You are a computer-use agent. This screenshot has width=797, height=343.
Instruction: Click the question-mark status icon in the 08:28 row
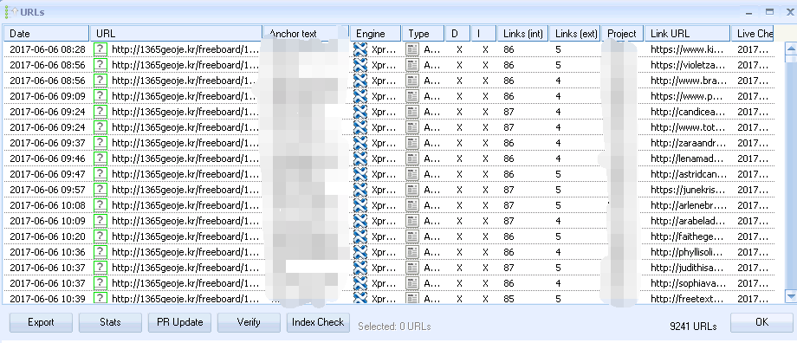coord(100,49)
